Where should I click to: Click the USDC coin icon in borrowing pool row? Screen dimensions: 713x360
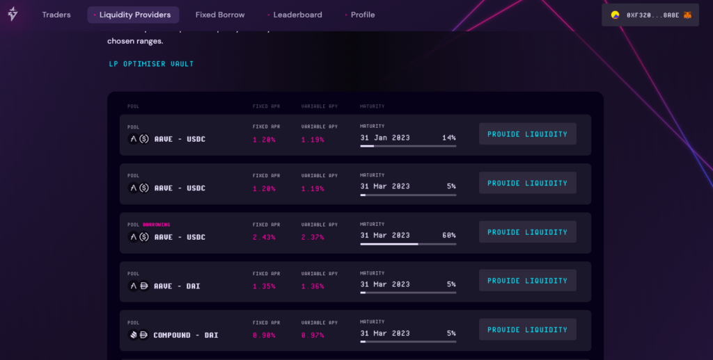click(144, 236)
